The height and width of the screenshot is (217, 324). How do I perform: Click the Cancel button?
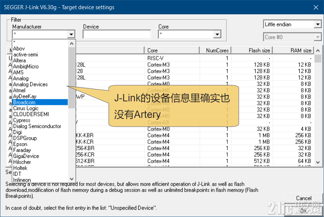pos(303,198)
